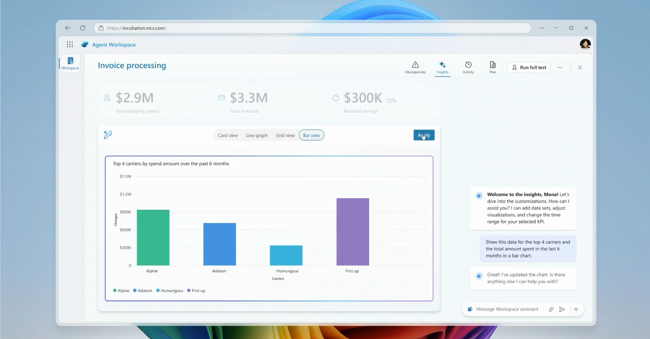Click the assistant avatar in the 'Great! I've updated' reply
Screen dimensions: 650x339
pos(479,275)
